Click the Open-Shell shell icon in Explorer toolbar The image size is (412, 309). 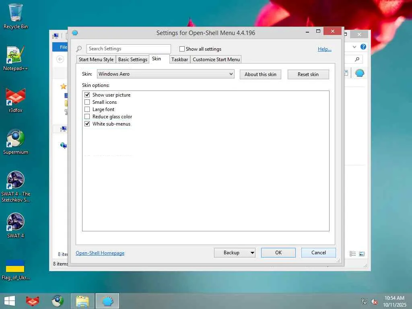click(x=359, y=73)
